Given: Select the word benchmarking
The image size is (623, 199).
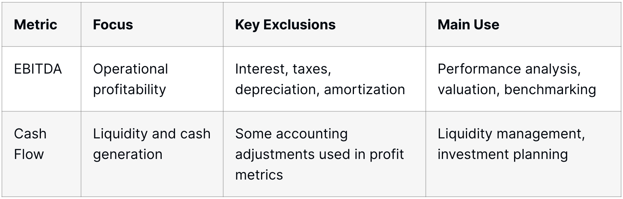Looking at the screenshot, I should (550, 90).
